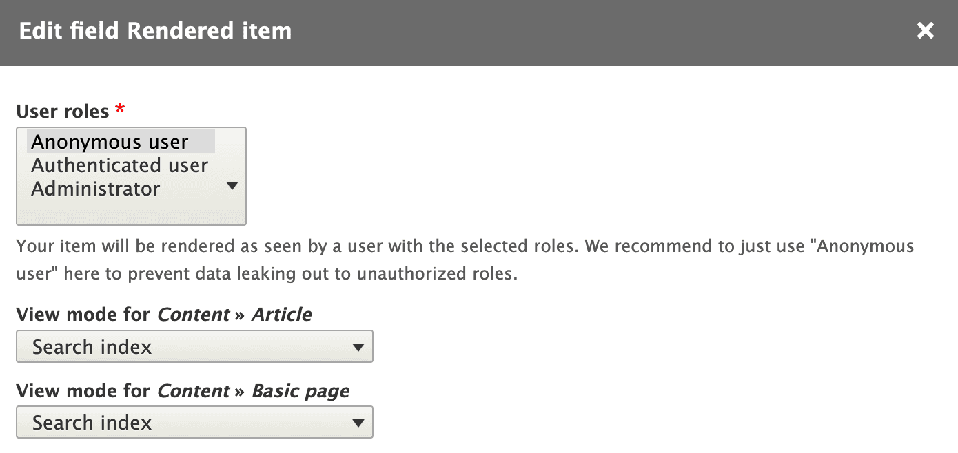958x453 pixels.
Task: Click the italic Basic page text in label
Action: click(x=300, y=391)
